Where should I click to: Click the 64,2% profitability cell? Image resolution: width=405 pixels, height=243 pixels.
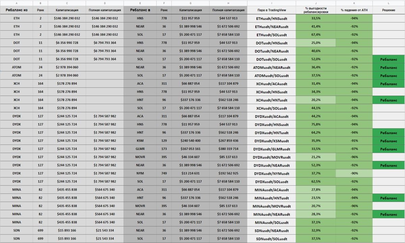(316, 133)
